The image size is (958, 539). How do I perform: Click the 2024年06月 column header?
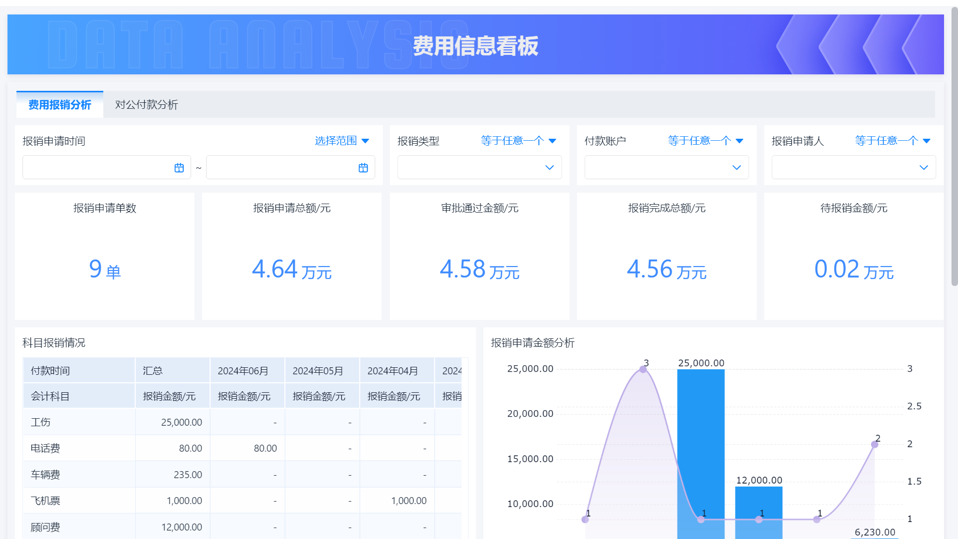(x=243, y=371)
